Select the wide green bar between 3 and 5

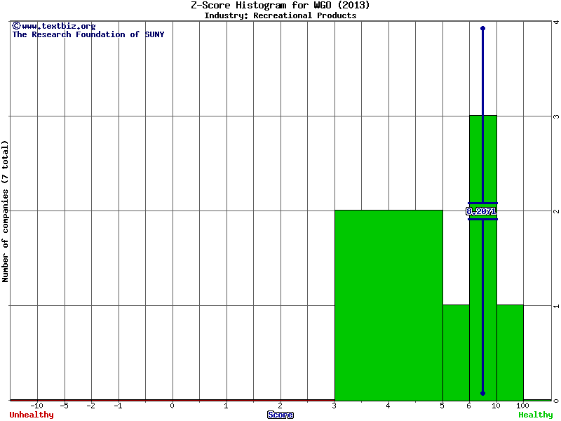(x=388, y=305)
